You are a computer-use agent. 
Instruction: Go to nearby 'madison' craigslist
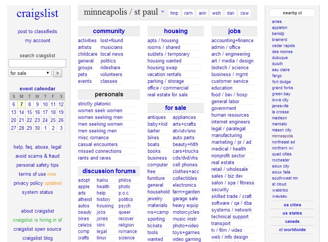tap(279, 118)
